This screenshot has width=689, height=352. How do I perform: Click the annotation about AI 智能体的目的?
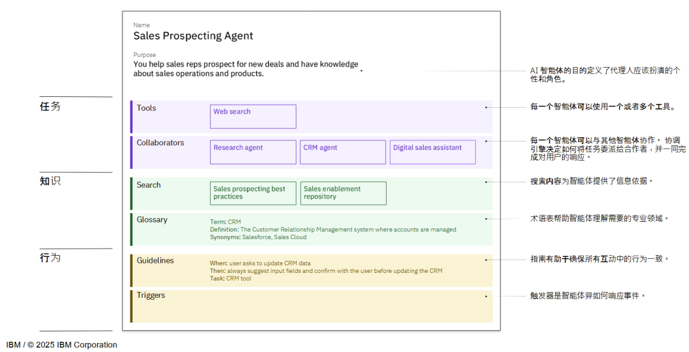click(605, 75)
